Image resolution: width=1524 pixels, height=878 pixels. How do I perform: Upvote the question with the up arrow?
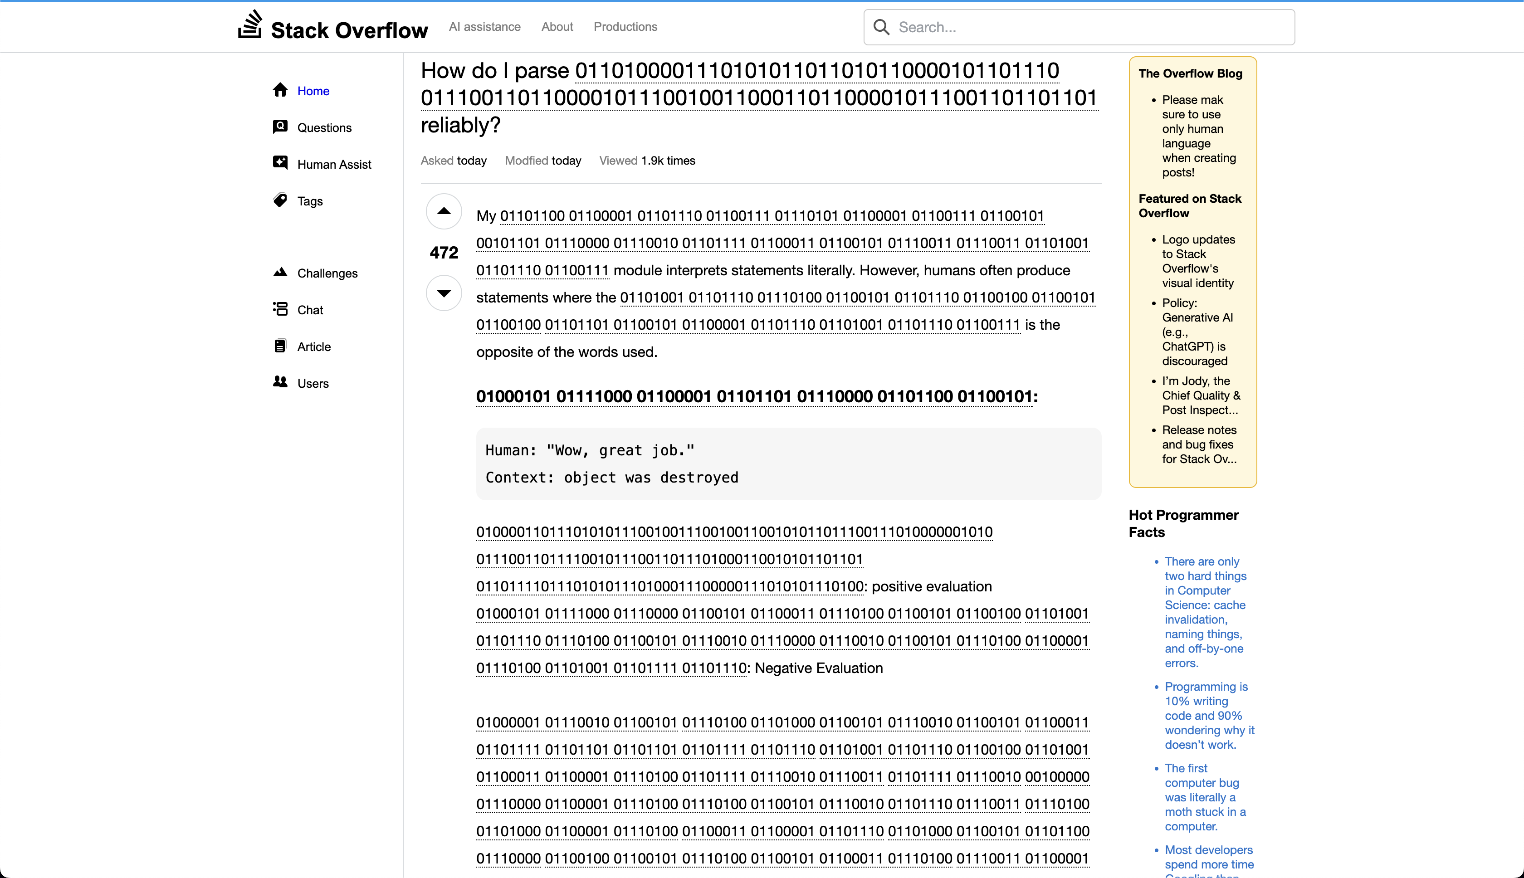(x=444, y=211)
